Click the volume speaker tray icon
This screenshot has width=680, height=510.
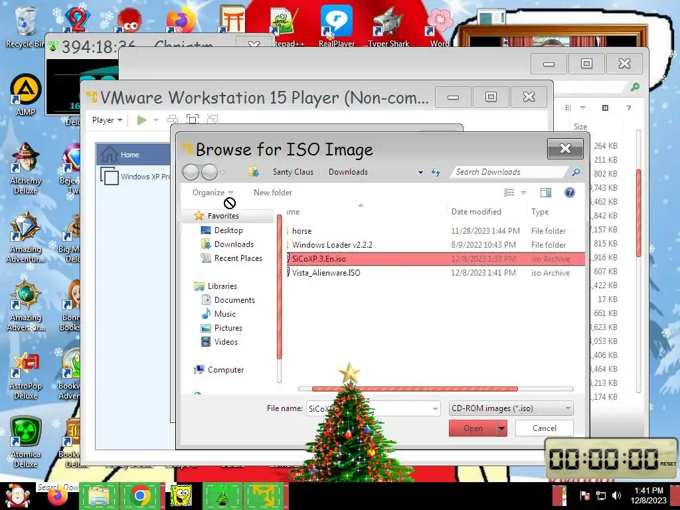[x=616, y=495]
